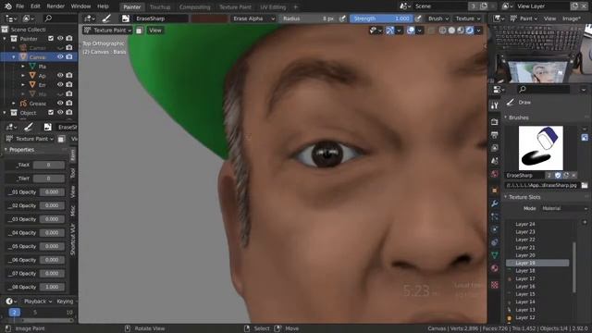Open the Modifiers wrench properties tab
This screenshot has width=592, height=333.
click(x=495, y=203)
